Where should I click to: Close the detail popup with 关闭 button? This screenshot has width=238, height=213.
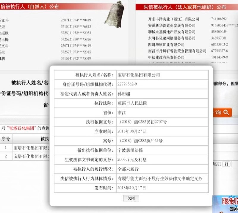click(x=131, y=198)
